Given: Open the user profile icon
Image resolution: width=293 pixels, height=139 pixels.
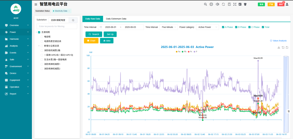Looking at the screenshot, I should coord(287,4).
